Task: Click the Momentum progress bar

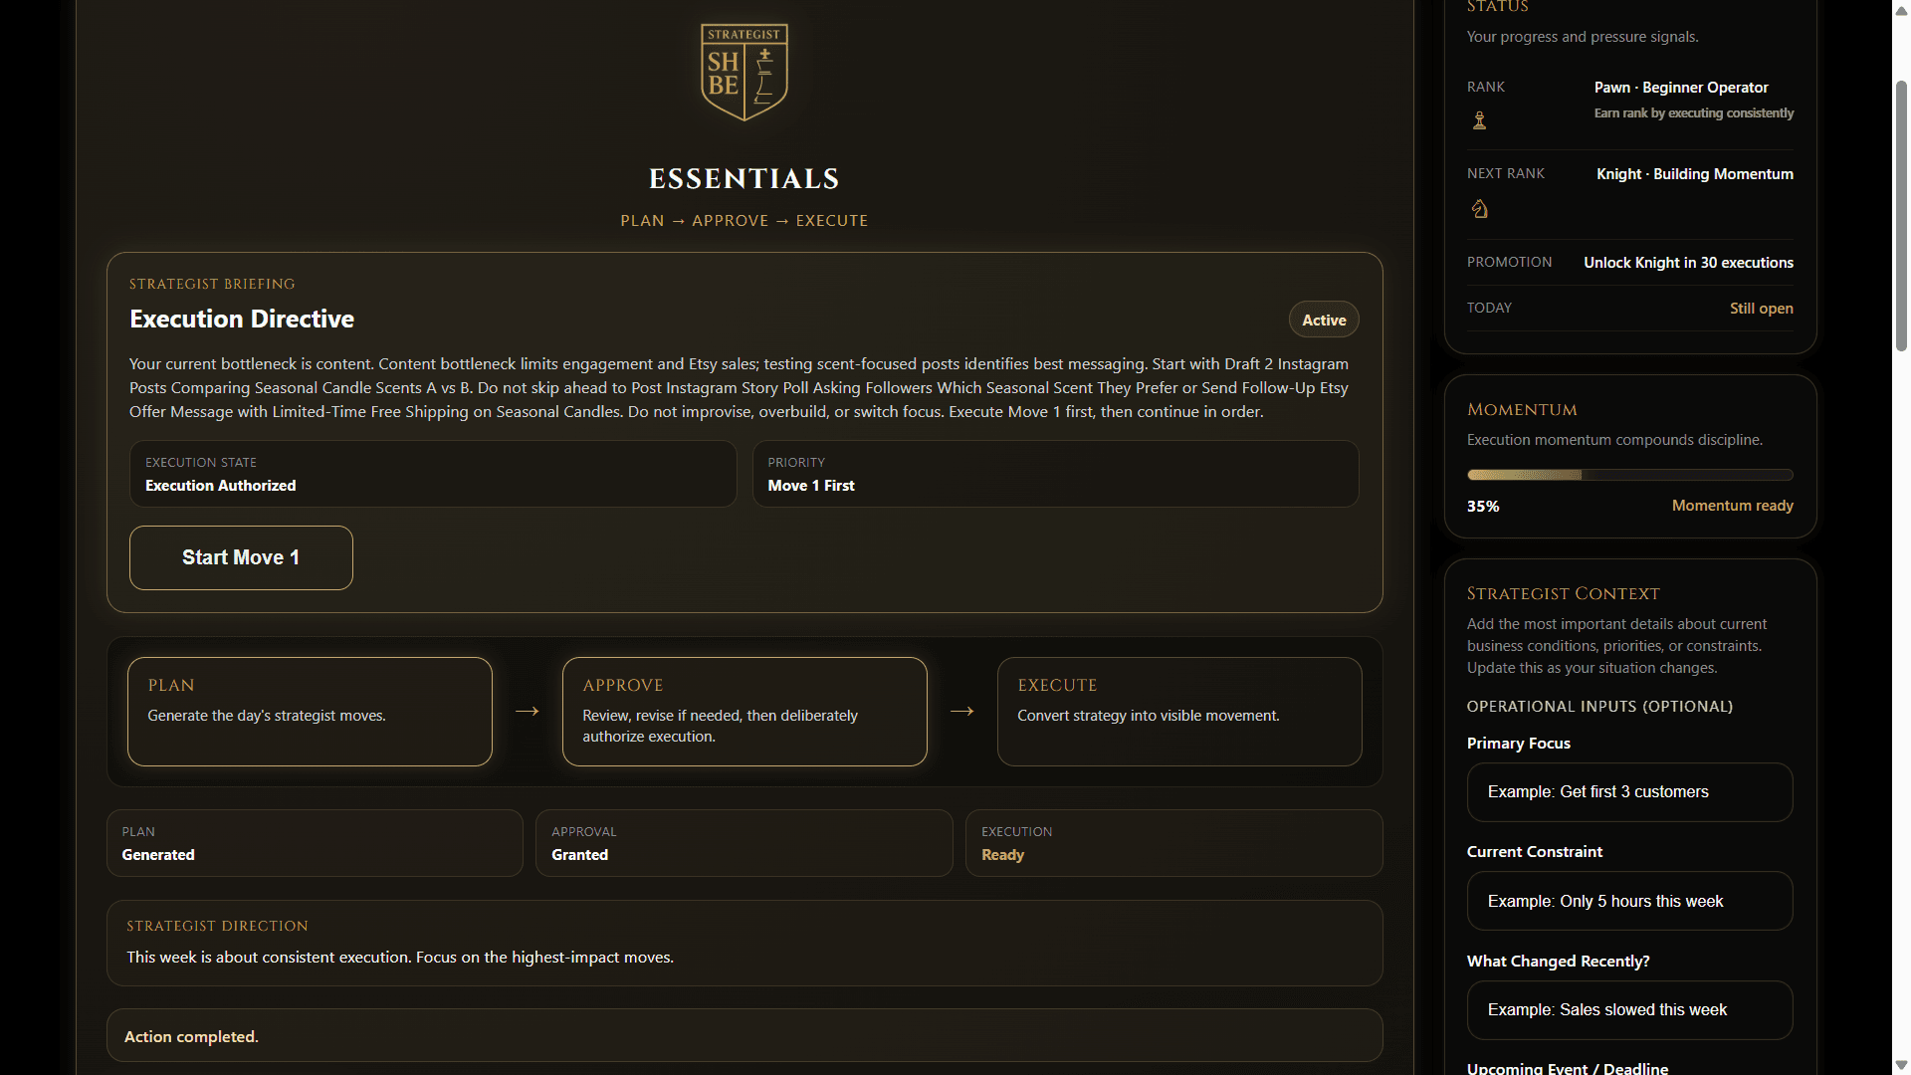Action: pos(1629,475)
